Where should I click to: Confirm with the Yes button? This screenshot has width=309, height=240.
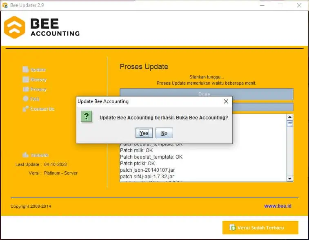(x=144, y=133)
